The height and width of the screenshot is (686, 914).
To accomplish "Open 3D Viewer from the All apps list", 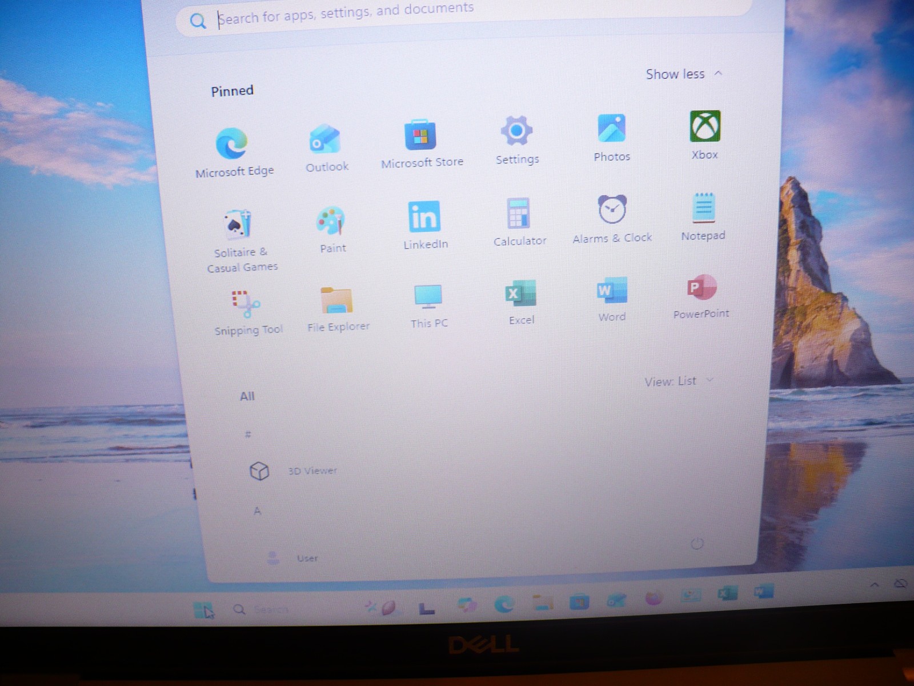I will pos(294,470).
